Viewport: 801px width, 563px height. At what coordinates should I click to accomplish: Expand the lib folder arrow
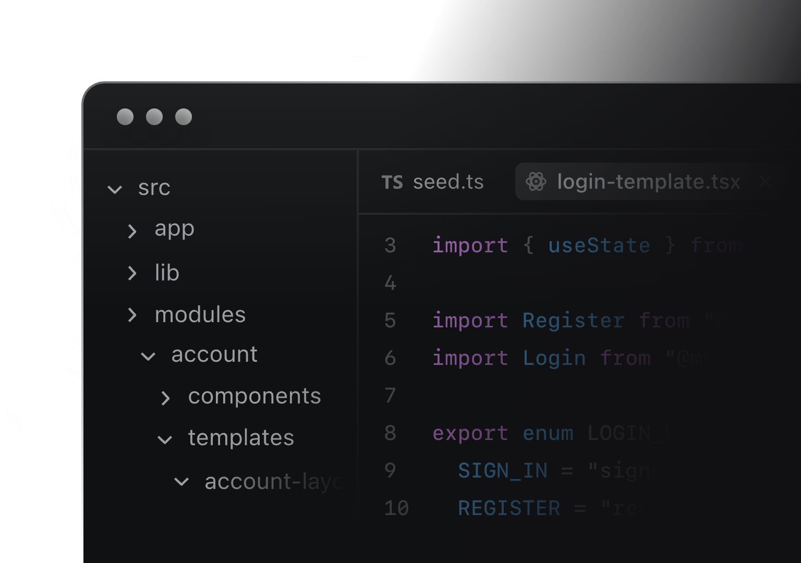click(x=132, y=273)
